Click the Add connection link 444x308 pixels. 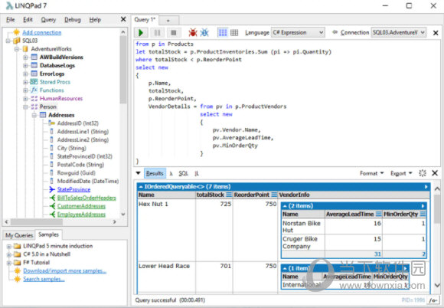[x=42, y=32]
